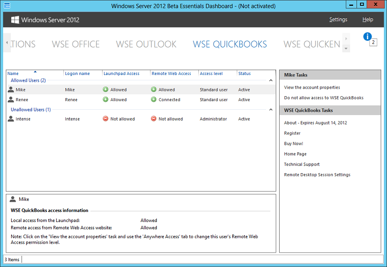Viewport: 387px width, 267px height.
Task: Sort by Remote Web Access column header
Action: pos(171,74)
